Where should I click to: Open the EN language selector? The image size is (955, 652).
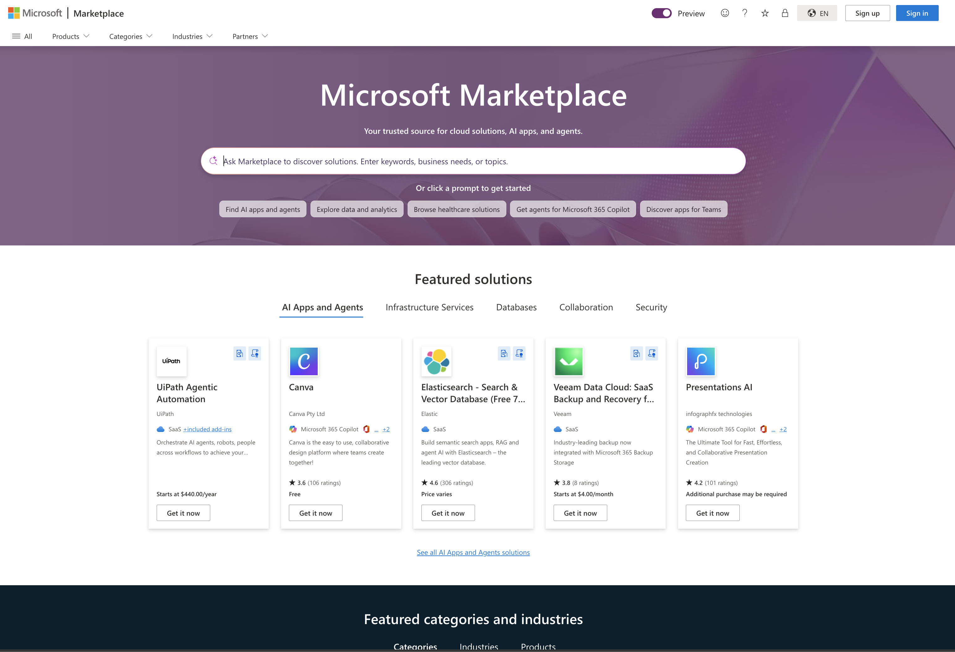[817, 13]
